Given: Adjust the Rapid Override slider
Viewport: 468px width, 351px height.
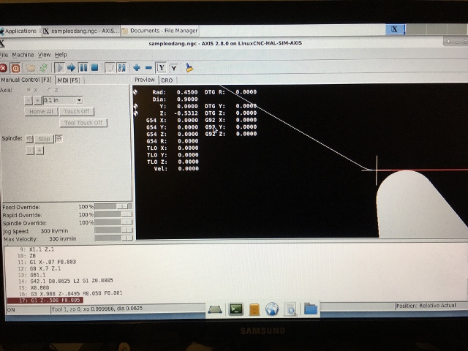Looking at the screenshot, I should pos(113,214).
